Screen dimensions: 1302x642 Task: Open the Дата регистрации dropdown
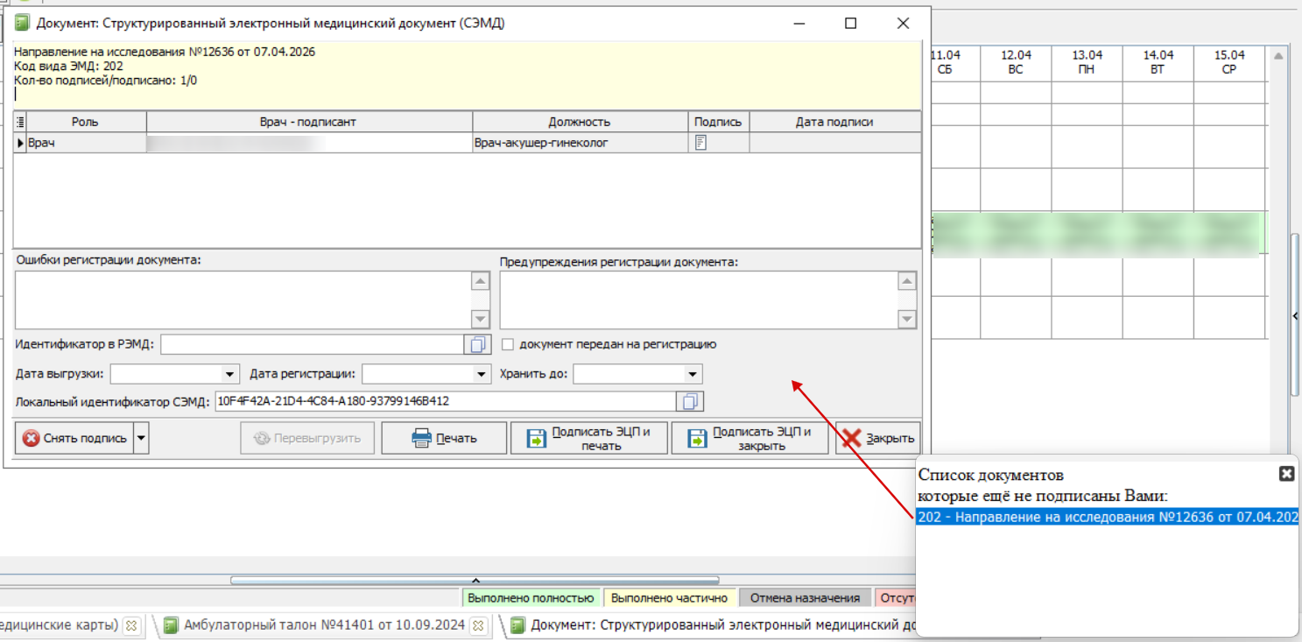(x=481, y=375)
